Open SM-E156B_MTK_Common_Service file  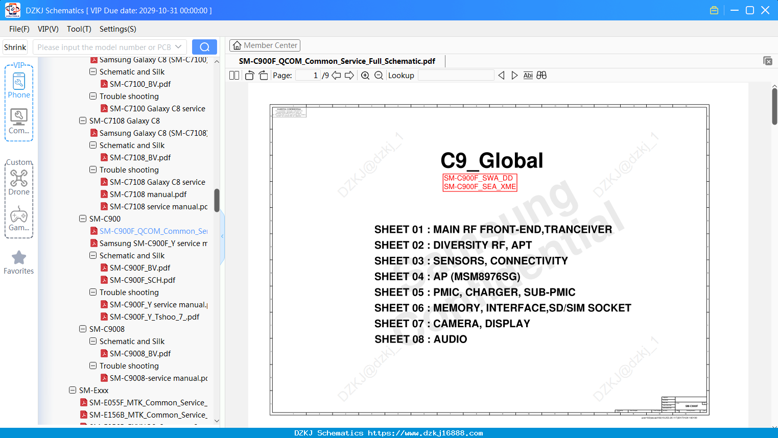(x=148, y=415)
